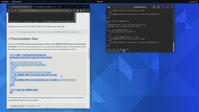Click the 'cat << EOF > /etc/profile.d/cuda.sh' line in the browser
This screenshot has width=199, height=112.
click(x=28, y=55)
